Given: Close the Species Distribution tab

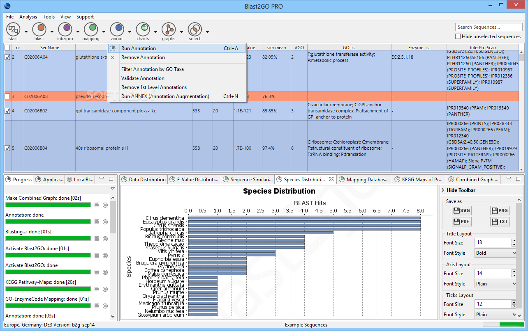Looking at the screenshot, I should (x=331, y=179).
